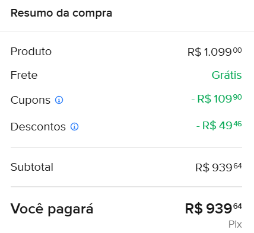Click the coupon discount value R$ 109,90
This screenshot has width=254, height=233.
coord(217,98)
